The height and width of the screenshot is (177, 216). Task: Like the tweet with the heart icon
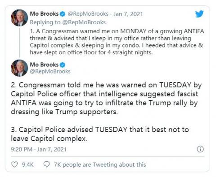coord(14,164)
